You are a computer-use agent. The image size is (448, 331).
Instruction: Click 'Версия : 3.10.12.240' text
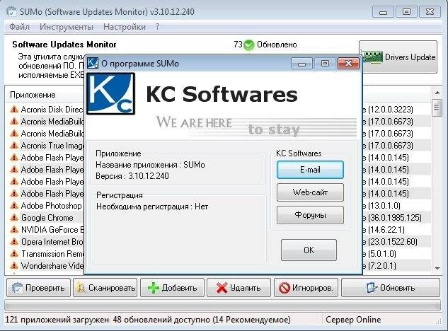point(132,176)
